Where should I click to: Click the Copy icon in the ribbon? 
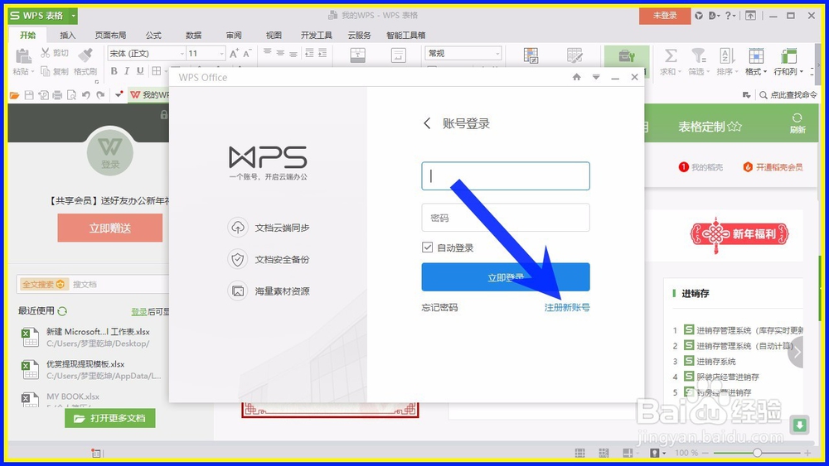click(x=46, y=70)
